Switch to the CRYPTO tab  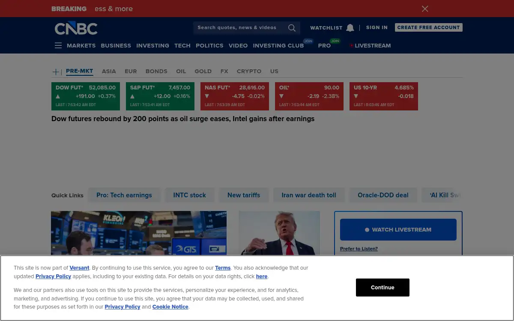coord(249,71)
